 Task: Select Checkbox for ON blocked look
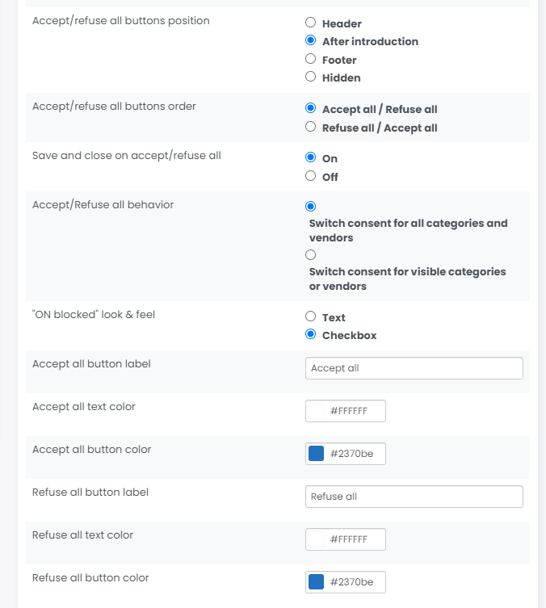point(311,334)
